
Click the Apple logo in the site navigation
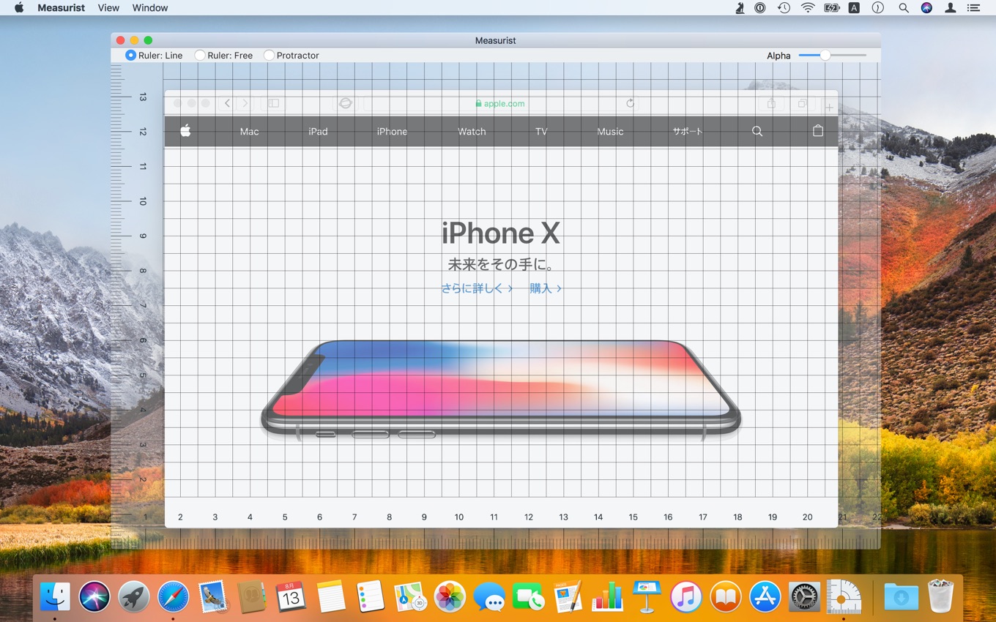(185, 131)
